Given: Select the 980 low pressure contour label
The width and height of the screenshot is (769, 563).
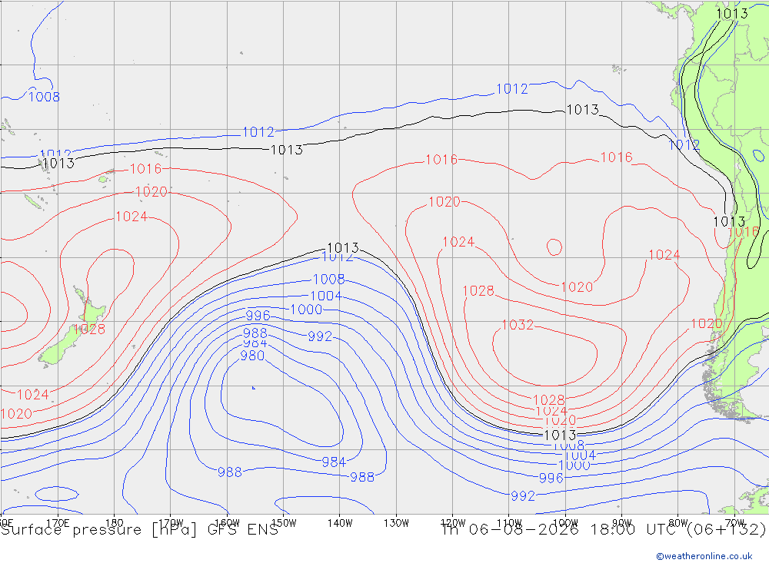Looking at the screenshot, I should [252, 356].
